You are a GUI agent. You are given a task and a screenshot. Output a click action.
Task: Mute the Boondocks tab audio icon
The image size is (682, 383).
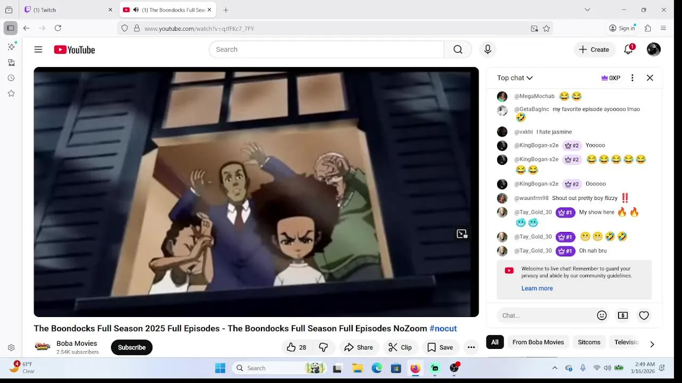(136, 10)
